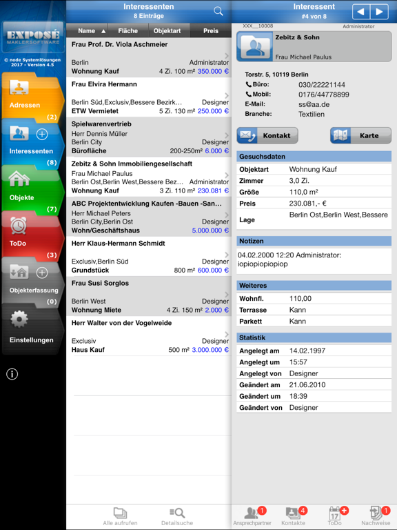Viewport: 397px width, 530px height.
Task: Tap the Zebitz & Sohn contact avatar
Action: point(255,46)
